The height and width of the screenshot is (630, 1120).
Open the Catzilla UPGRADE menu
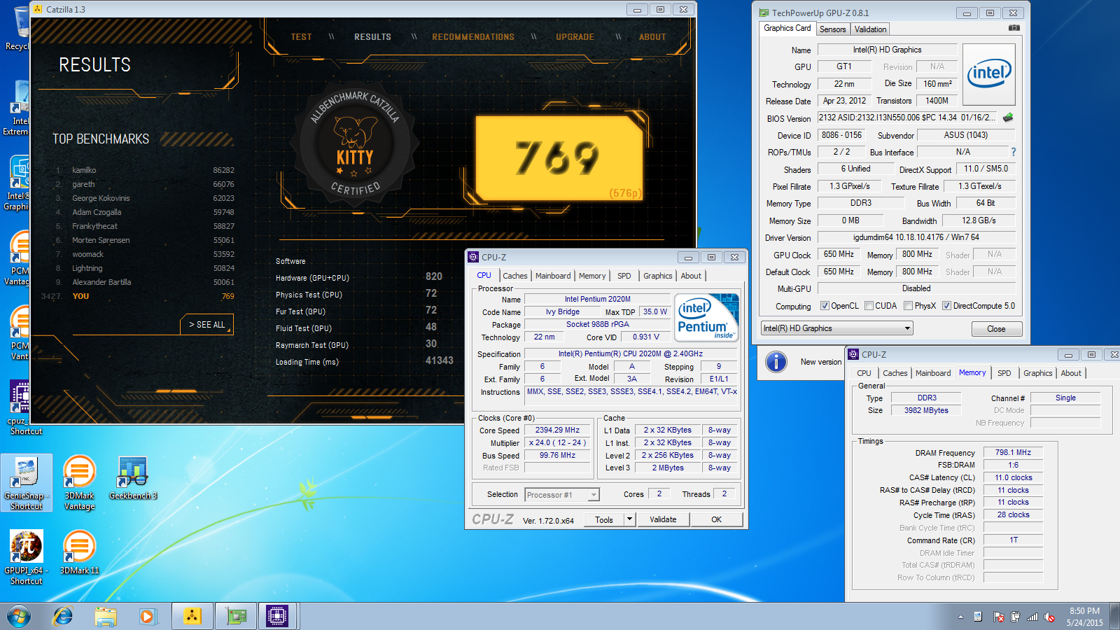click(x=575, y=37)
